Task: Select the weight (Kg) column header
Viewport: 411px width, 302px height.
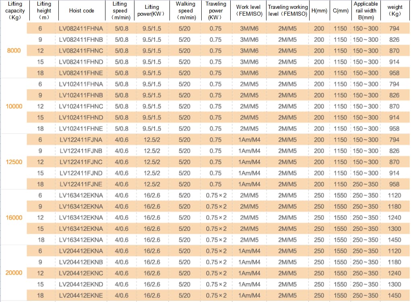Action: tap(394, 11)
